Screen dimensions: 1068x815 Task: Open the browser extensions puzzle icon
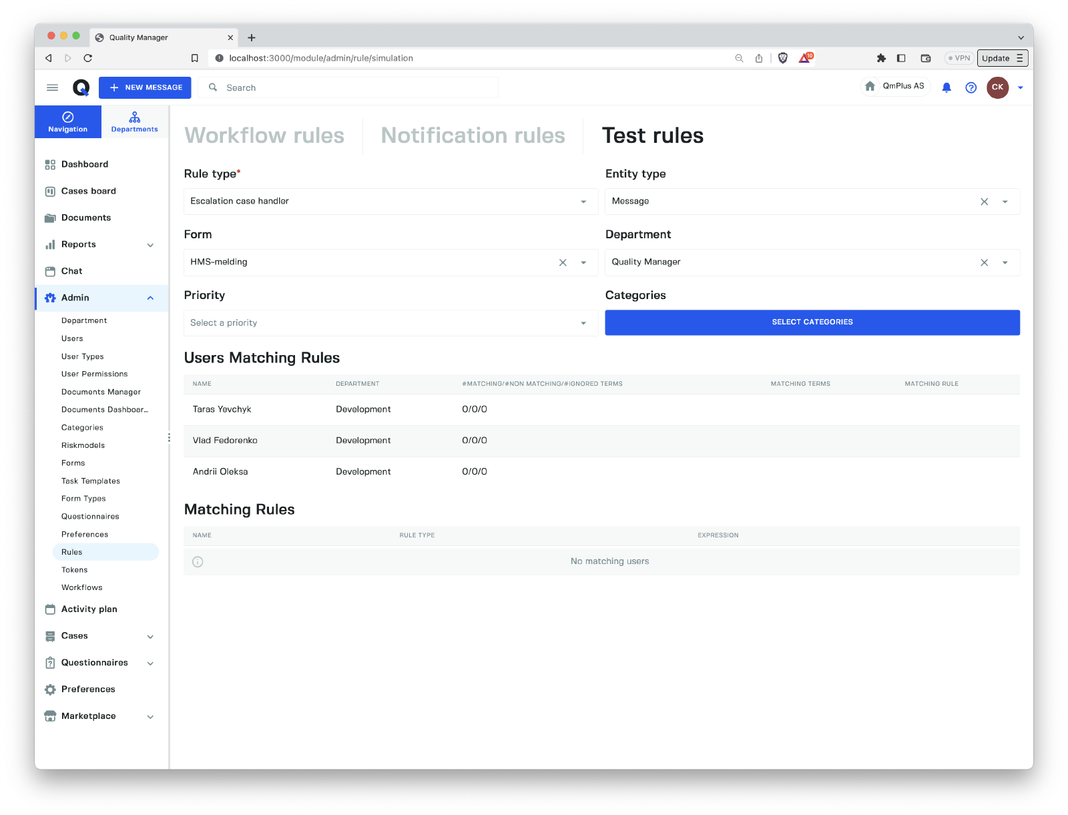pyautogui.click(x=881, y=58)
